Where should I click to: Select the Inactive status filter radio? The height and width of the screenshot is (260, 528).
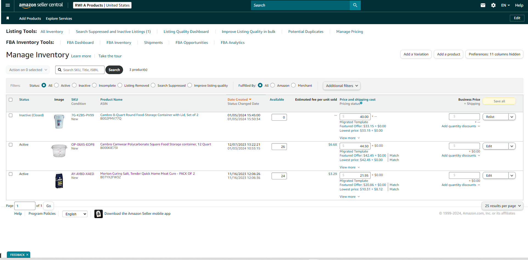click(74, 85)
